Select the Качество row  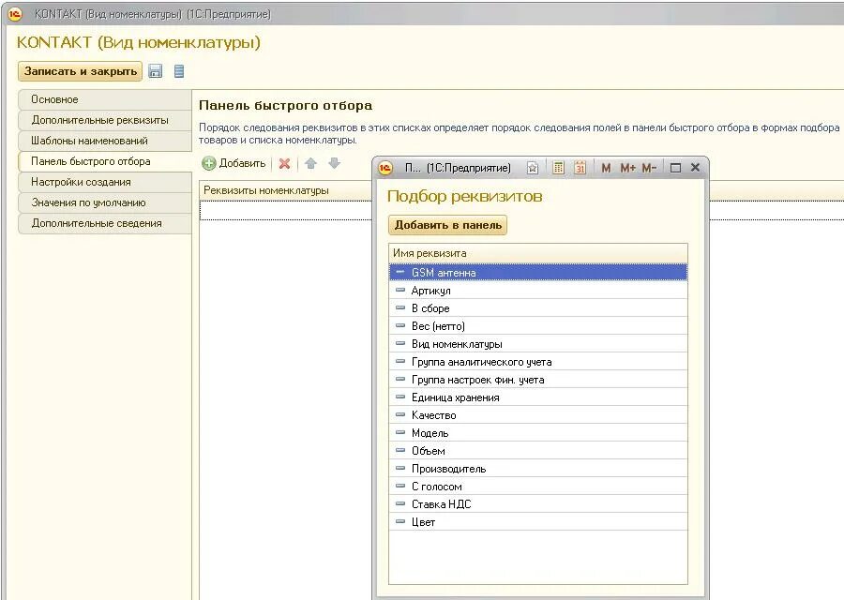click(x=537, y=415)
